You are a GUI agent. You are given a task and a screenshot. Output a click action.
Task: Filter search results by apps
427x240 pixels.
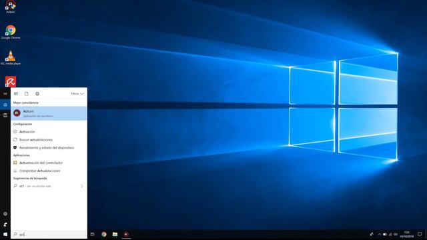(16, 93)
